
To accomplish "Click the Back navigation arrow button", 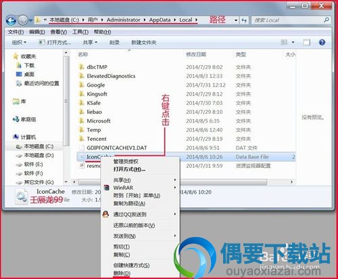I will click(11, 20).
